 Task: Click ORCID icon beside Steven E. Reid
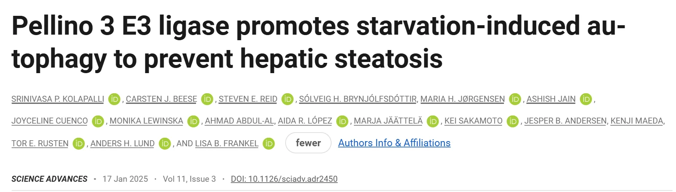(x=287, y=99)
